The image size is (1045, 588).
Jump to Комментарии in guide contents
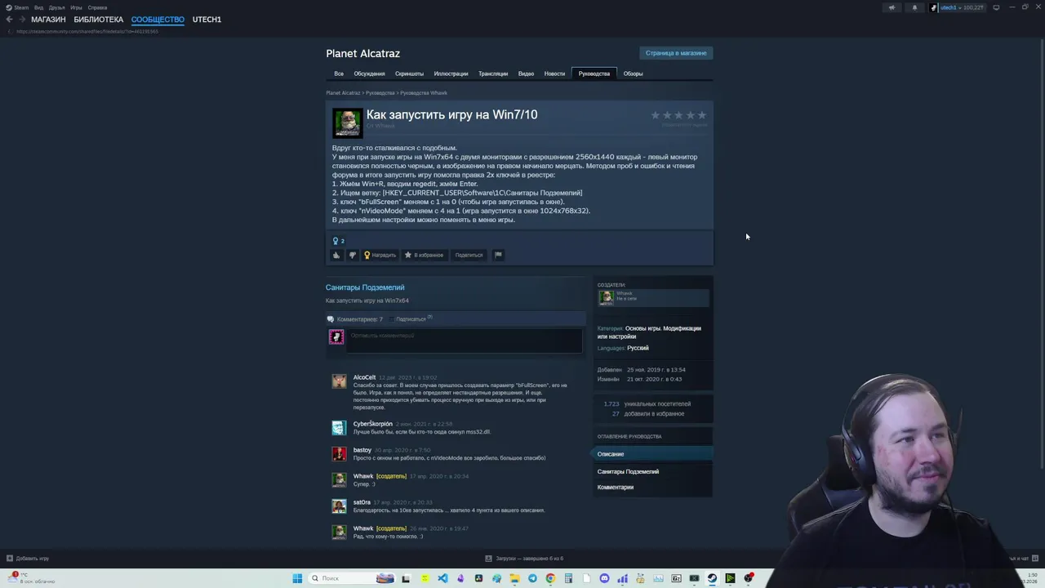pyautogui.click(x=615, y=487)
